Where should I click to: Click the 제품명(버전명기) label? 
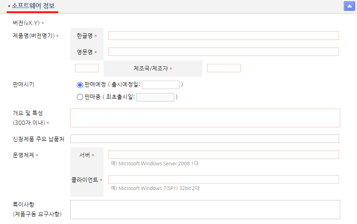coord(34,36)
